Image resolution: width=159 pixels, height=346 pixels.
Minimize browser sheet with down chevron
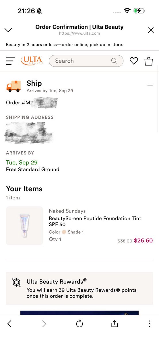tap(8, 30)
